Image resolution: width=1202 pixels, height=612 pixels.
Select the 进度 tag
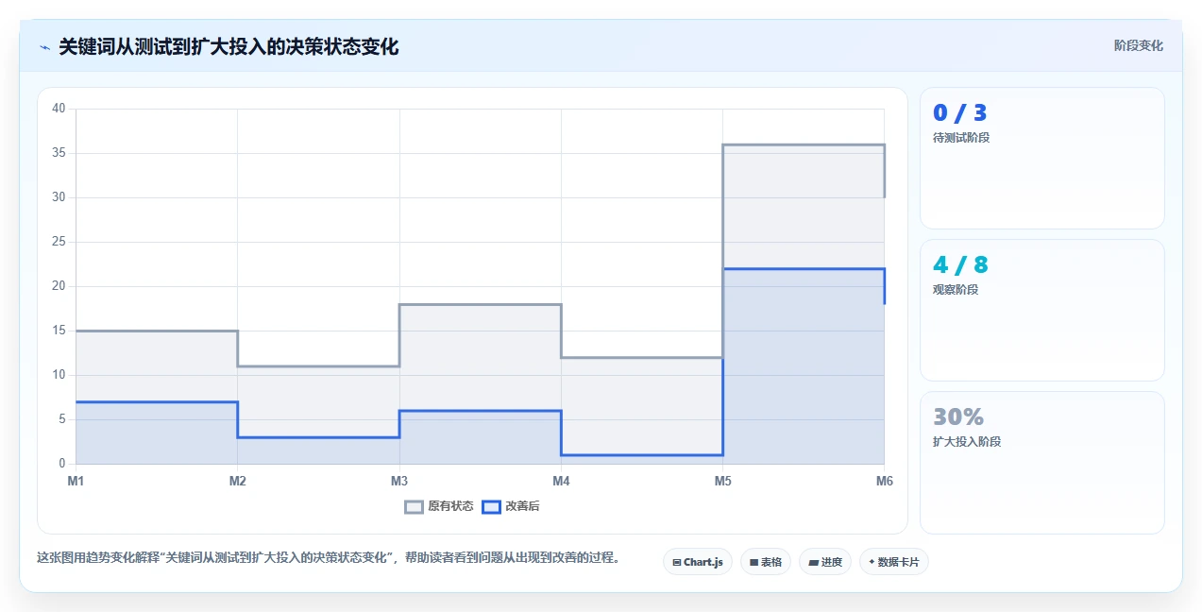click(825, 562)
